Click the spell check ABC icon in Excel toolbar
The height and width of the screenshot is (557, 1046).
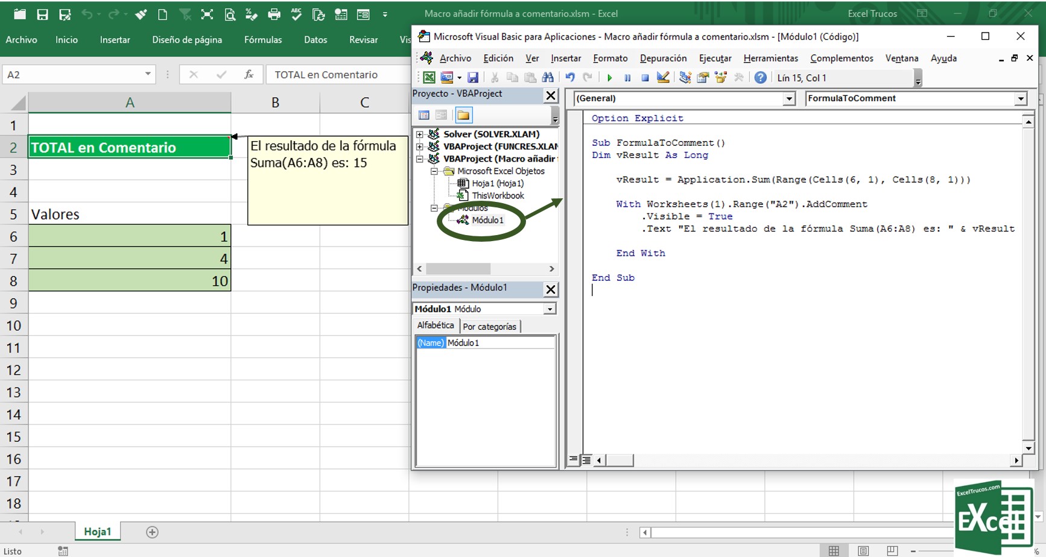(x=296, y=14)
